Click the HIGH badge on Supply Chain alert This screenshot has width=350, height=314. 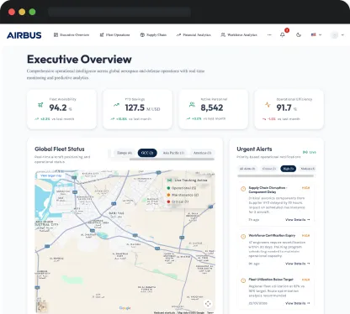pyautogui.click(x=305, y=188)
